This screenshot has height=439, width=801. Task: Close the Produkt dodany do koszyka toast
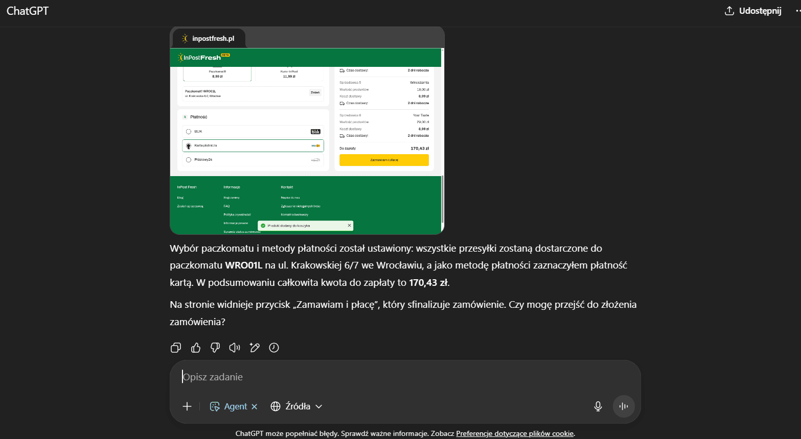350,225
